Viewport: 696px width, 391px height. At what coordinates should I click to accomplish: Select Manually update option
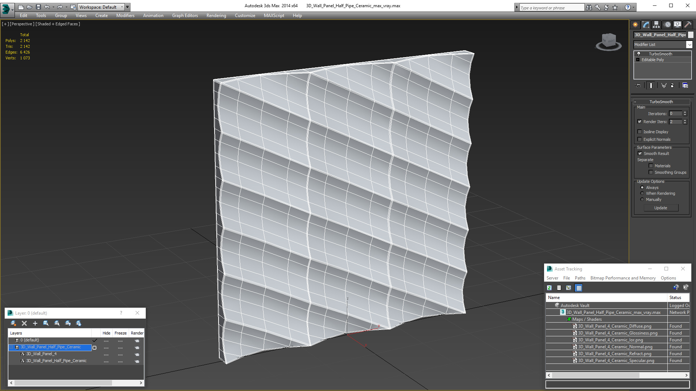click(x=642, y=199)
